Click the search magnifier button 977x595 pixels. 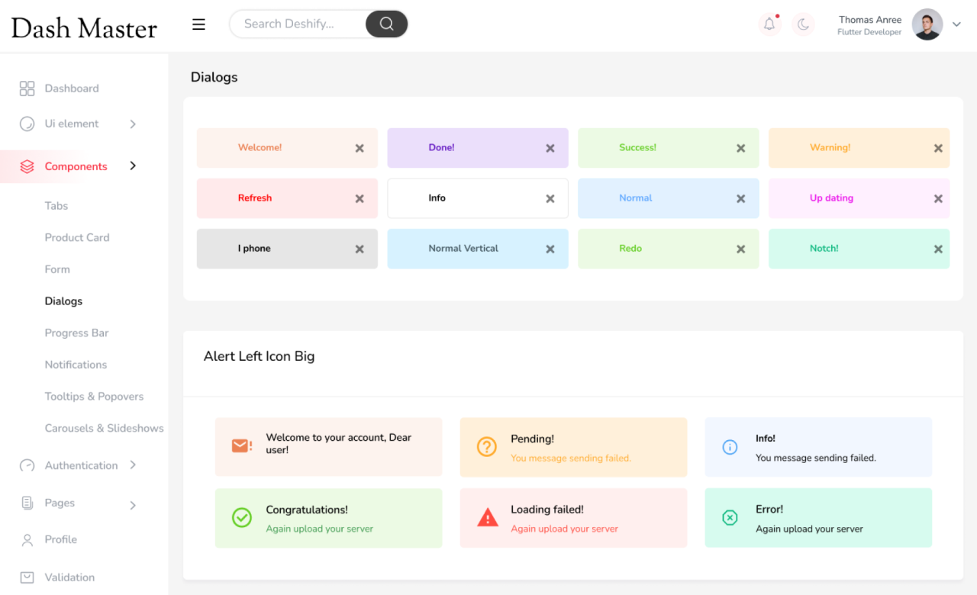click(x=386, y=24)
